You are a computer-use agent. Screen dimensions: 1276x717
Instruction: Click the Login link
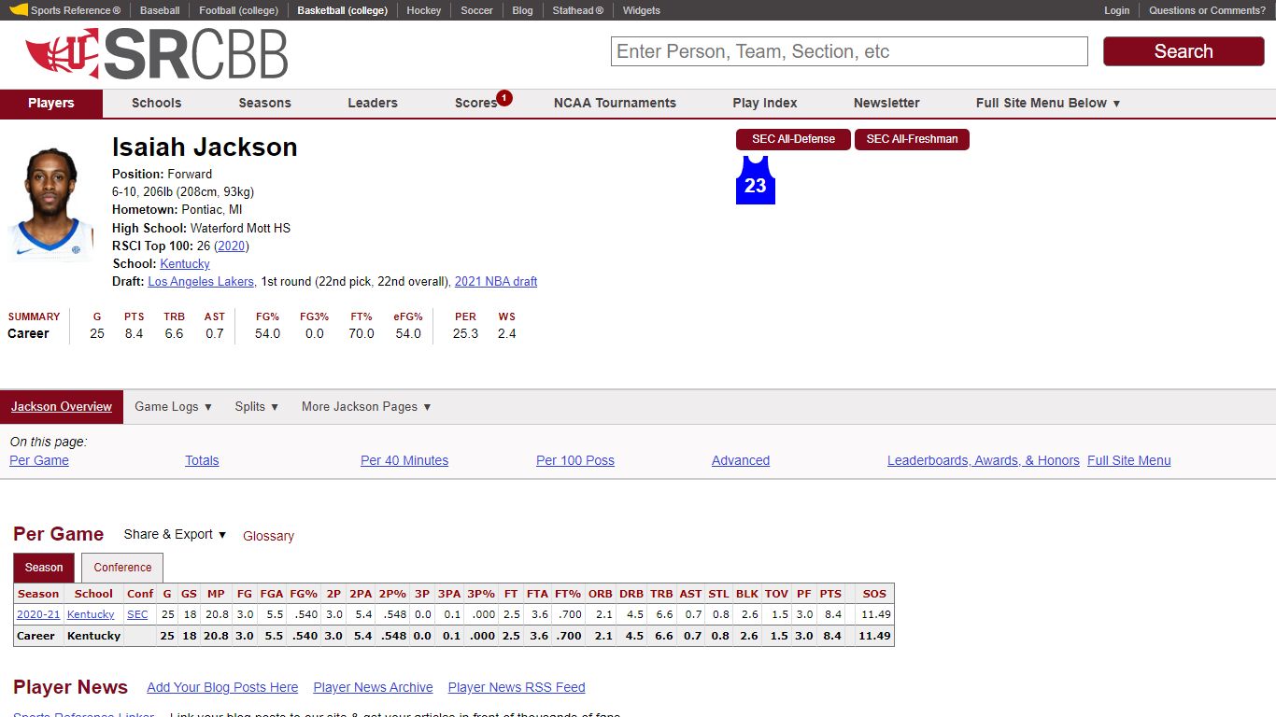tap(1117, 10)
